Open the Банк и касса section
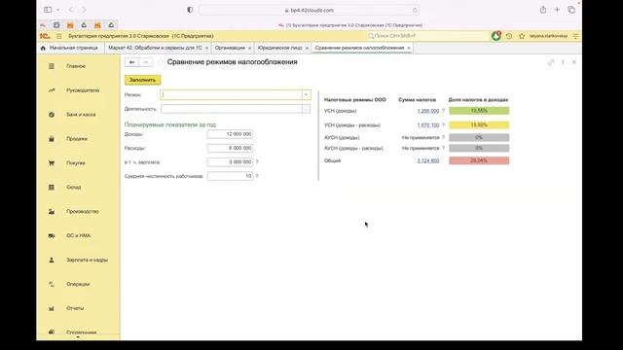623x350 pixels. (81, 115)
